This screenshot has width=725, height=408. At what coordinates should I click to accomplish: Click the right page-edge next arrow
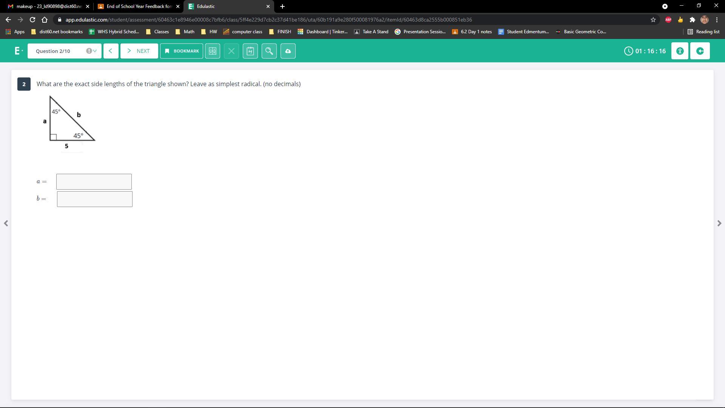click(719, 223)
